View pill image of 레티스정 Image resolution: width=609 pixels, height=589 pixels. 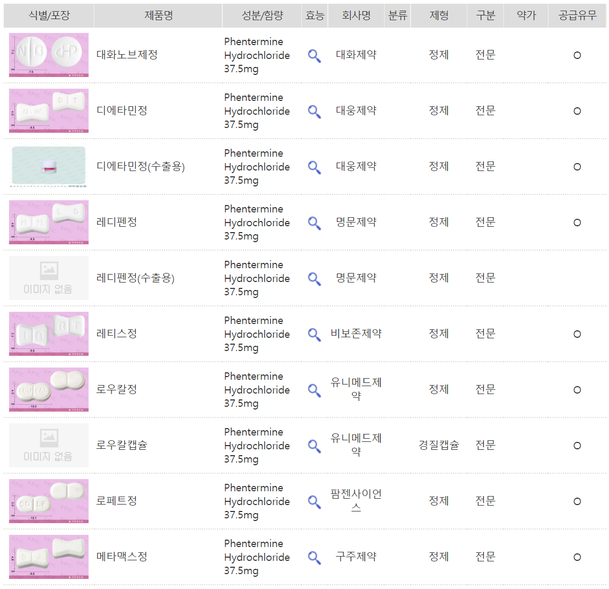[x=49, y=334]
